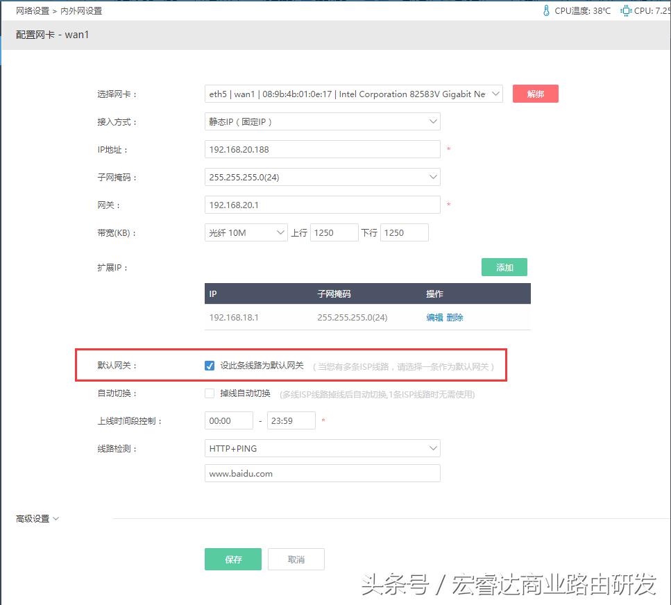Click the red 解绑 unbind button
Viewport: 671px width, 605px height.
pyautogui.click(x=535, y=93)
